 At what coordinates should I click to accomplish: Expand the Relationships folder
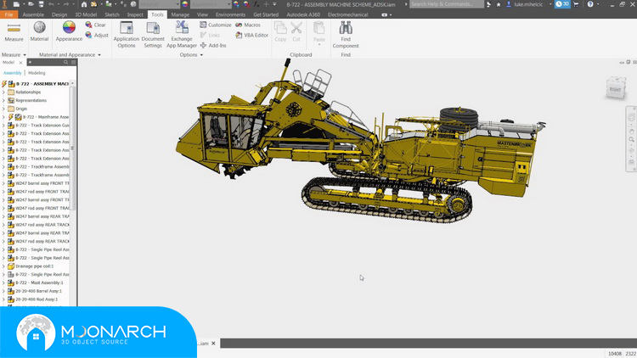coord(3,92)
